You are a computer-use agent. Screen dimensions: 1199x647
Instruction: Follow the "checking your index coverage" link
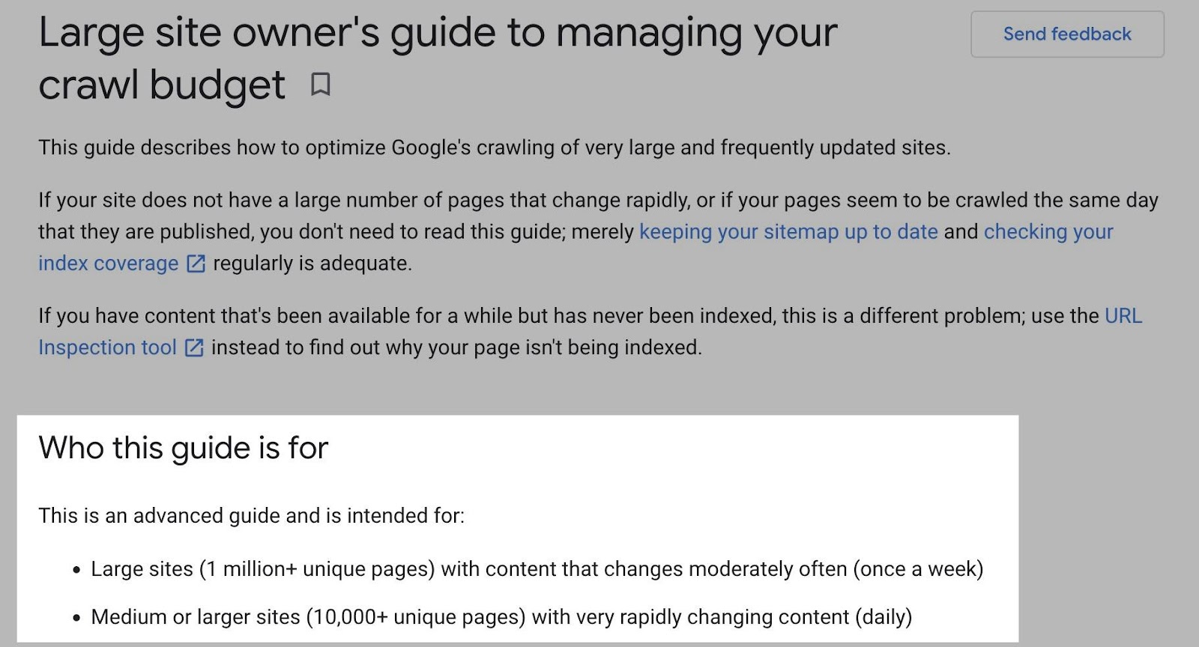click(x=1048, y=232)
